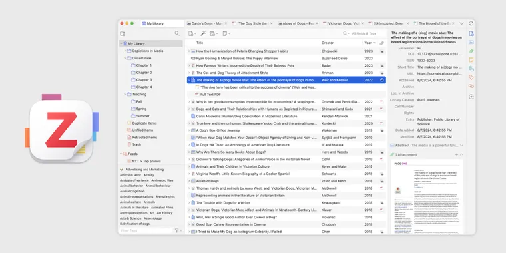Click the tag selector filter funnel icon
Image resolution: width=506 pixels, height=253 pixels.
177,230
